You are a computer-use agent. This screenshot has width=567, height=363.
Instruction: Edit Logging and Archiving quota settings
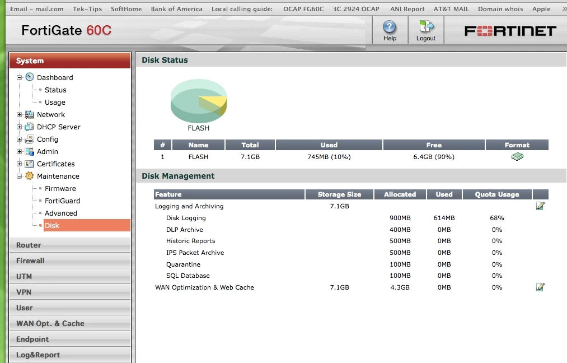pos(540,206)
